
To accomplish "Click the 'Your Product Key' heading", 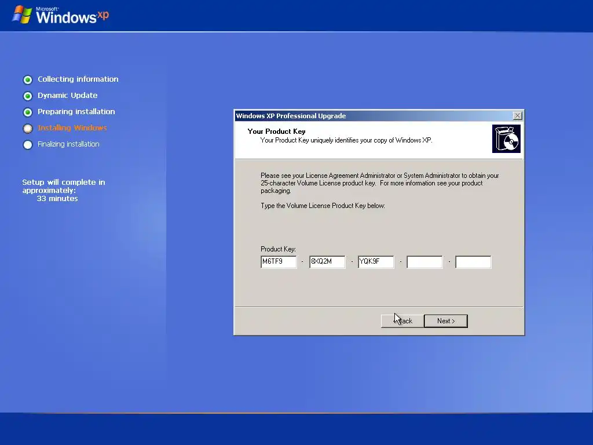I will (x=276, y=132).
